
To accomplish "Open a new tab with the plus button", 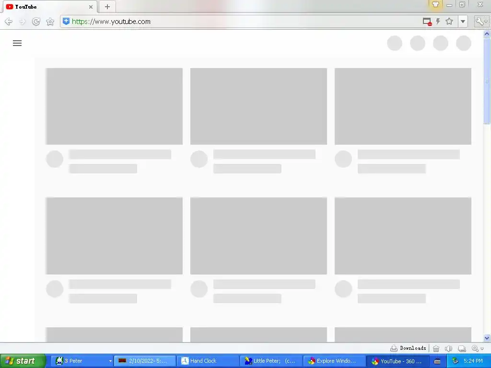I will tap(107, 7).
